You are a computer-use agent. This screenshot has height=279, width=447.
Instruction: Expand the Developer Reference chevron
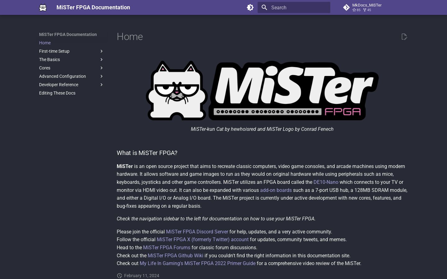coord(102,85)
